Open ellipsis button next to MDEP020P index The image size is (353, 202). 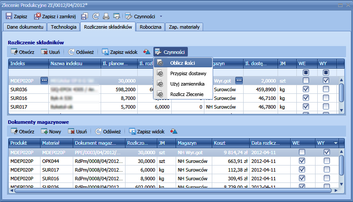[x=44, y=80]
